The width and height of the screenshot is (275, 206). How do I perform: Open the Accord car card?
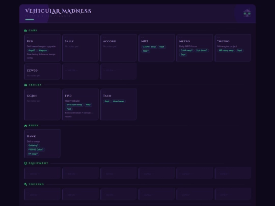coord(119,48)
